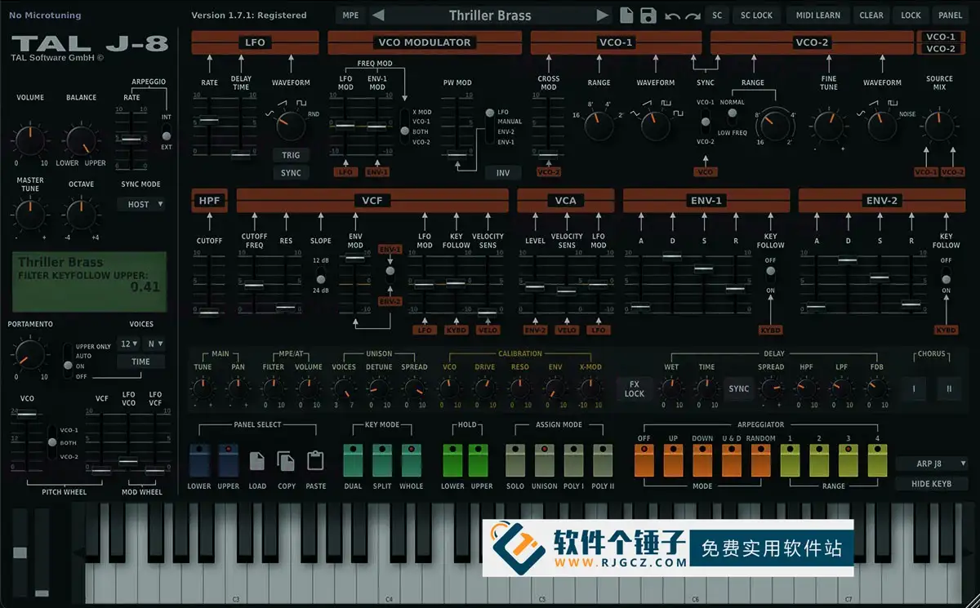Select DUAL key mode

pos(353,461)
